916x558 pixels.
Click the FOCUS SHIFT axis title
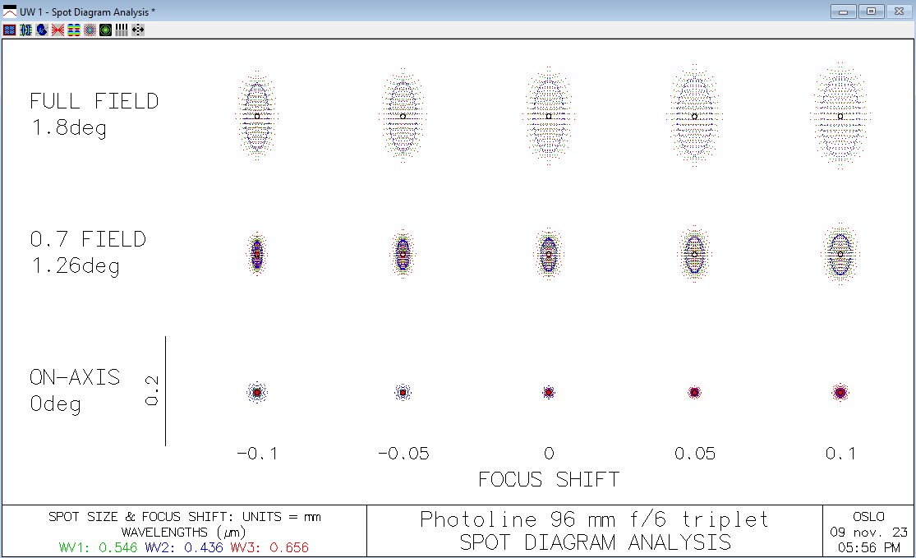click(549, 480)
